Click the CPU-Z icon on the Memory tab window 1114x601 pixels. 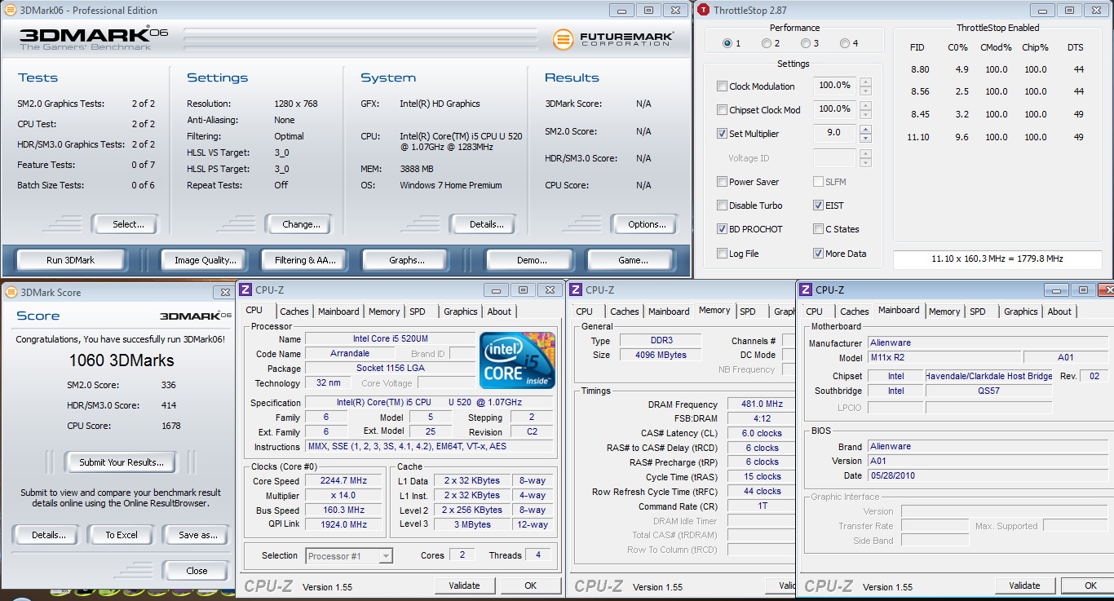(x=576, y=289)
